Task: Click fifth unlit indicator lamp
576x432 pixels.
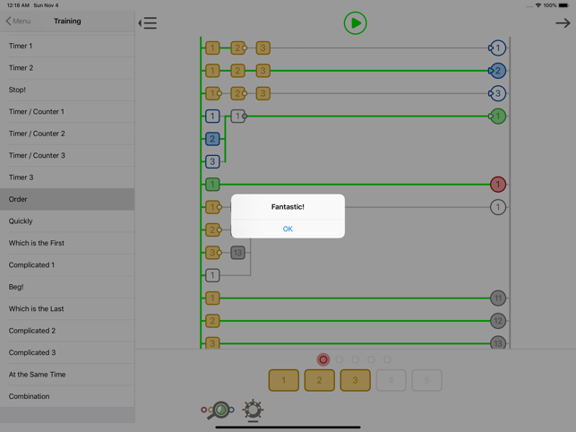Action: click(387, 359)
